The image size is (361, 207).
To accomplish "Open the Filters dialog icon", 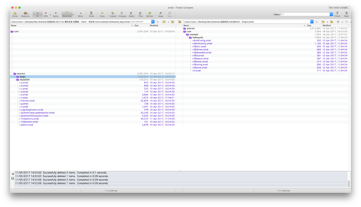I will [x=337, y=14].
